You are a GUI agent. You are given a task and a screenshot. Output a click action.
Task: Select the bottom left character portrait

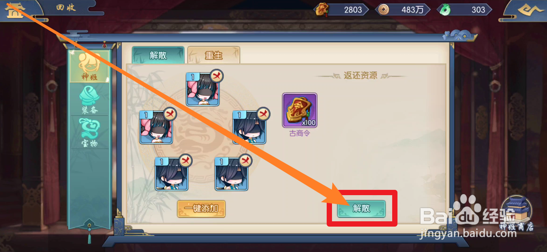[x=171, y=174]
